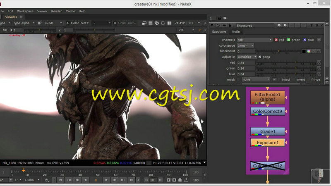
Task: Click the scanline render mode icon
Action: point(151,23)
